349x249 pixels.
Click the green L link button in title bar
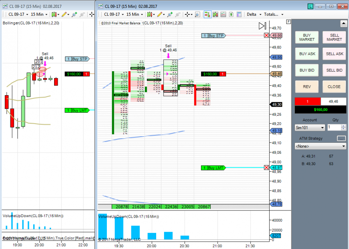(310, 7)
